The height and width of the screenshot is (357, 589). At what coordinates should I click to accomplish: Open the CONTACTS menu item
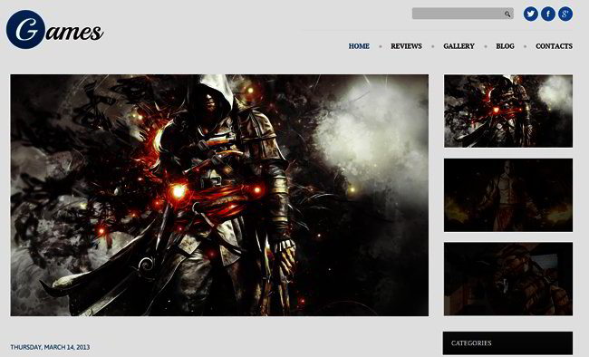554,46
